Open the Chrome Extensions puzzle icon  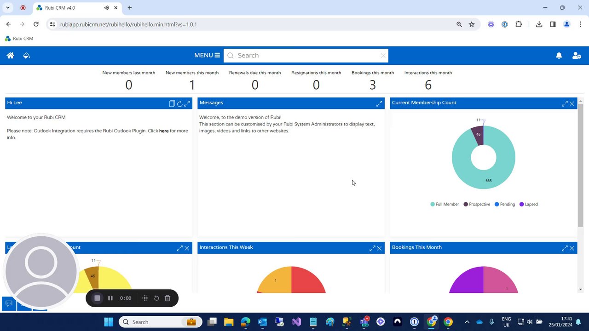pos(519,24)
